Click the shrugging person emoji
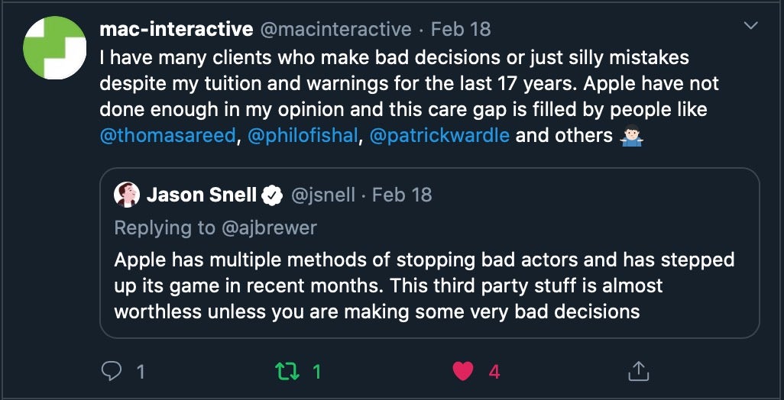784x400 pixels. point(630,137)
